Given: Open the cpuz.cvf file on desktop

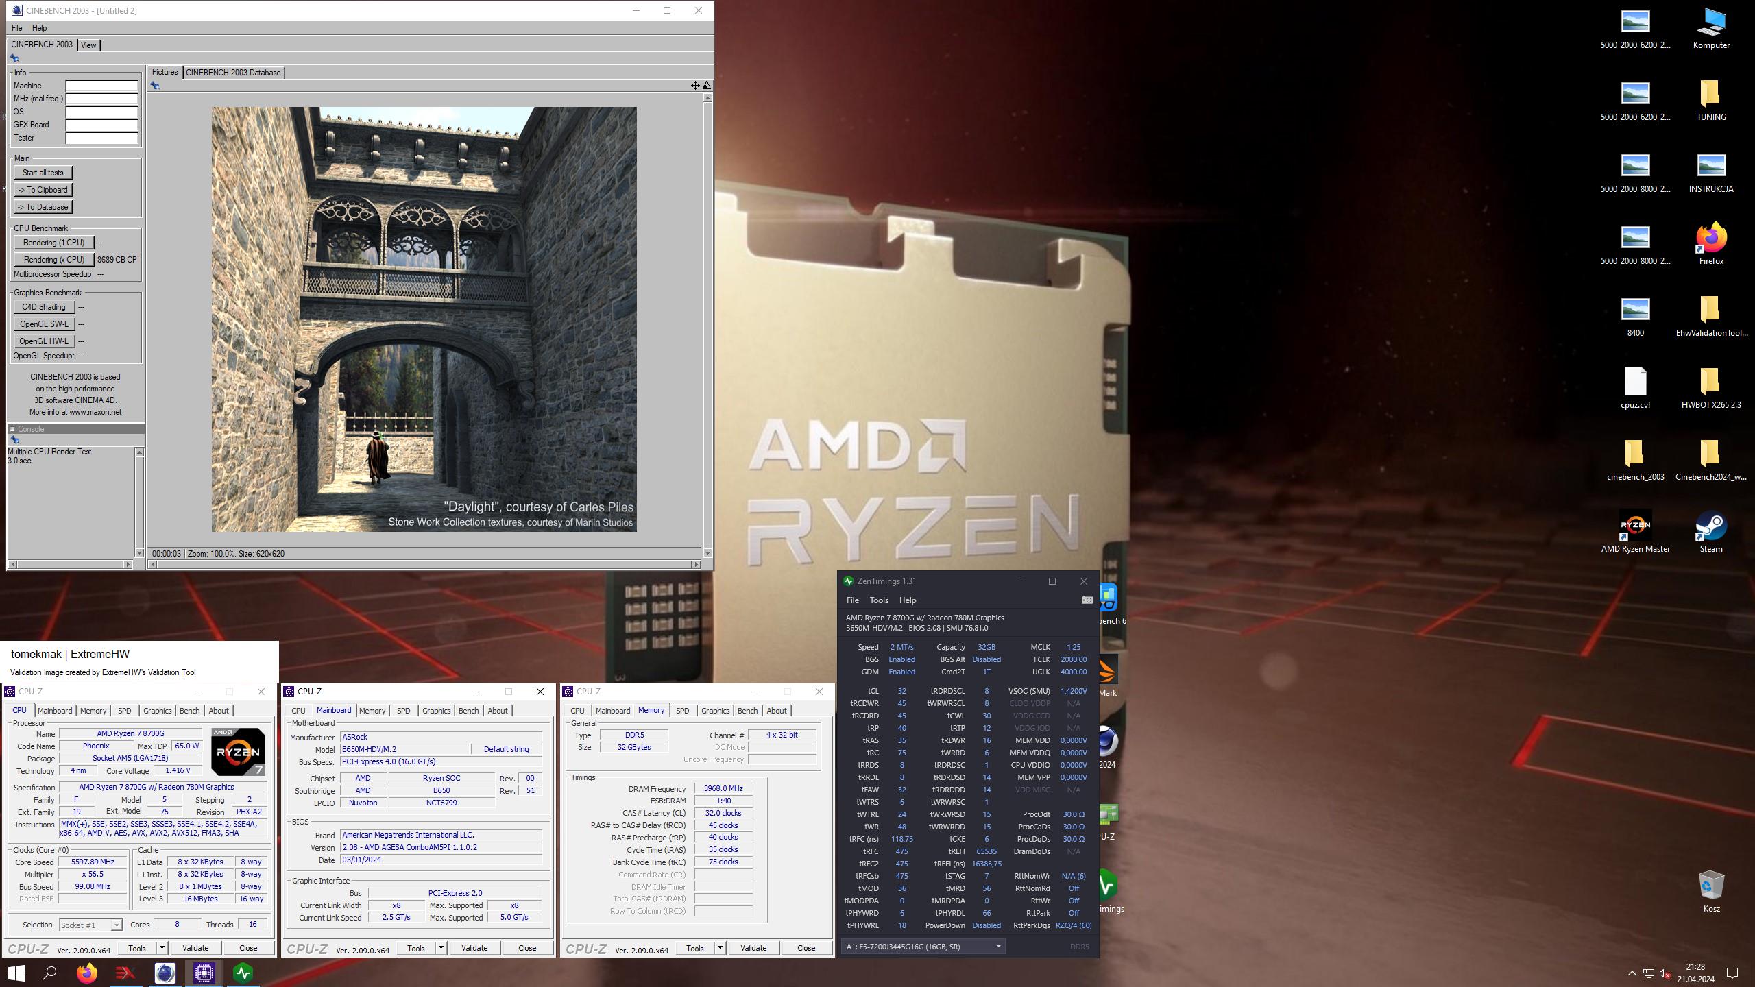Looking at the screenshot, I should coord(1635,389).
